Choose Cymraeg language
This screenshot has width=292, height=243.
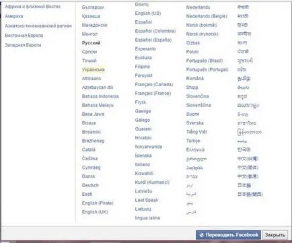pos(92,168)
